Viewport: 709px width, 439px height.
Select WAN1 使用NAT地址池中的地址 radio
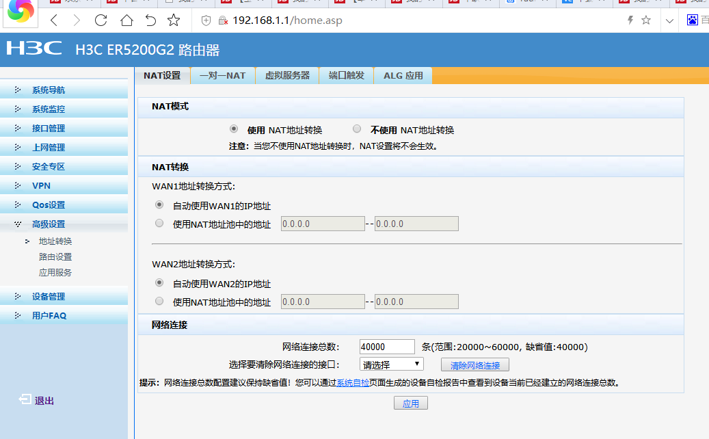click(x=159, y=224)
